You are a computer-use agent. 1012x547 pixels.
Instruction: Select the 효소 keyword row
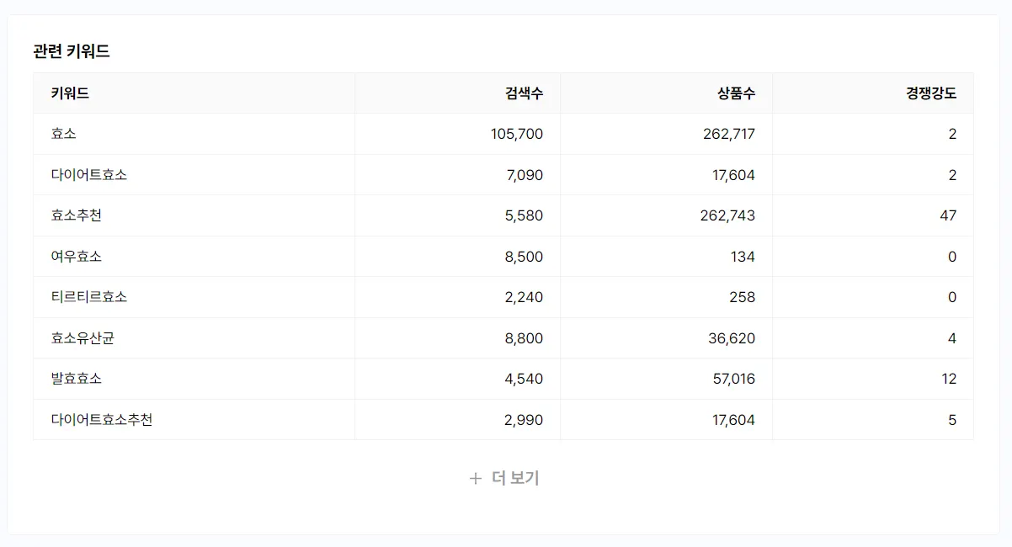click(x=64, y=134)
